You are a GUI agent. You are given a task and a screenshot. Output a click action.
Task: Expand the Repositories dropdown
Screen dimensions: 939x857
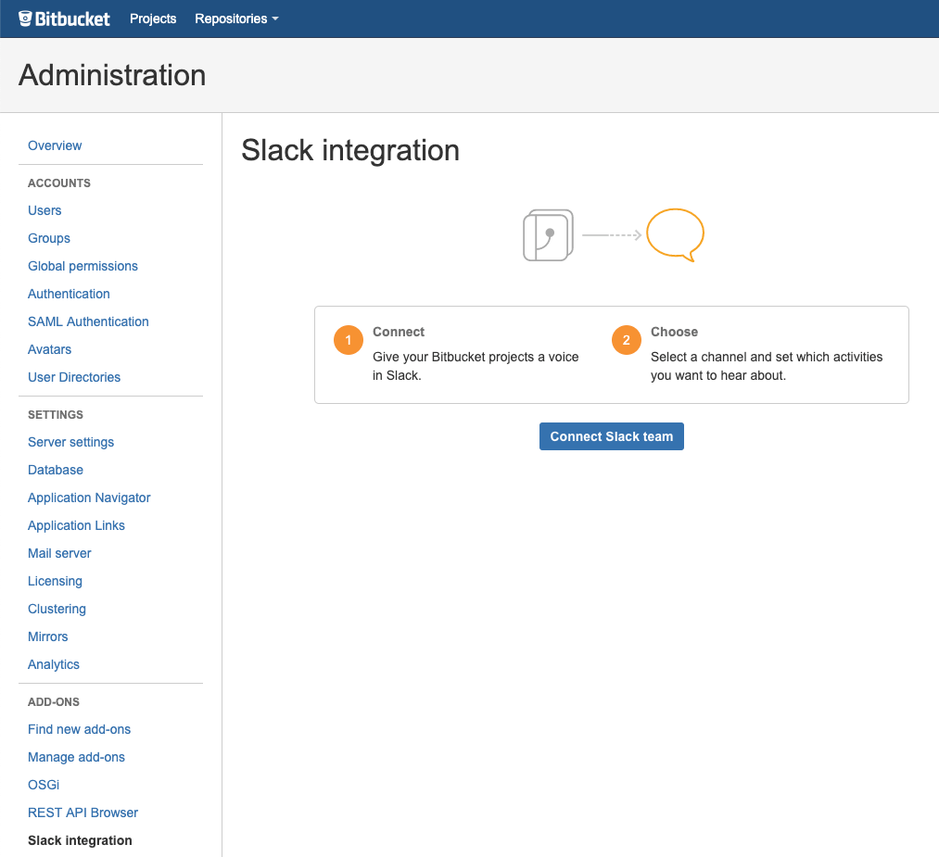(236, 19)
